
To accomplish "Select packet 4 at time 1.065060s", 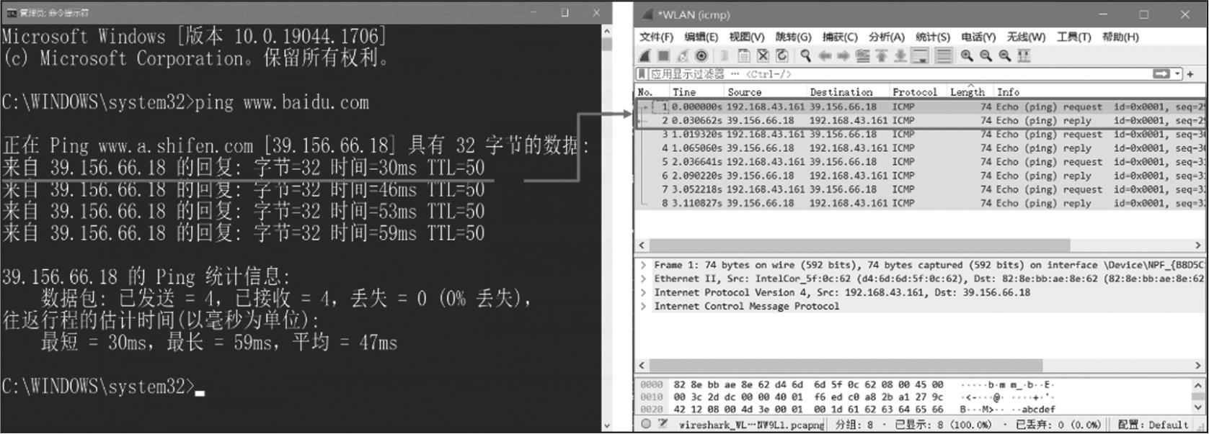I will 920,148.
